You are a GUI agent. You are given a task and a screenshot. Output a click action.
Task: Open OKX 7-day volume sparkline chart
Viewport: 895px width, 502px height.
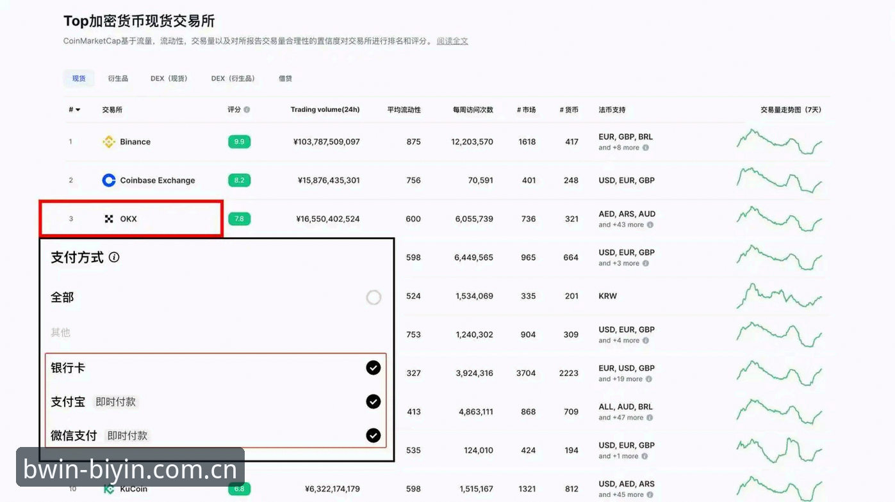pyautogui.click(x=779, y=219)
